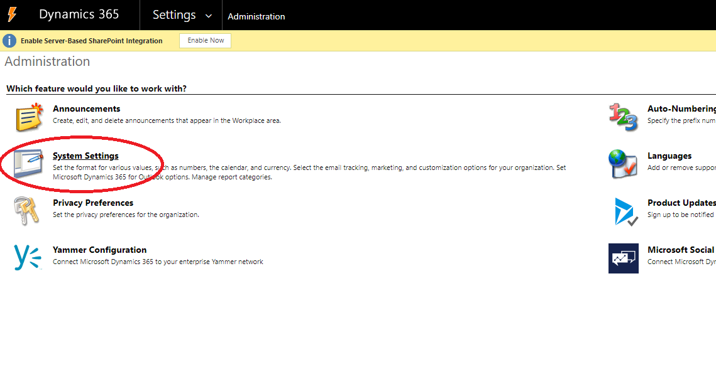Open the Dynamics 365 home link
The image size is (716, 382).
(79, 14)
